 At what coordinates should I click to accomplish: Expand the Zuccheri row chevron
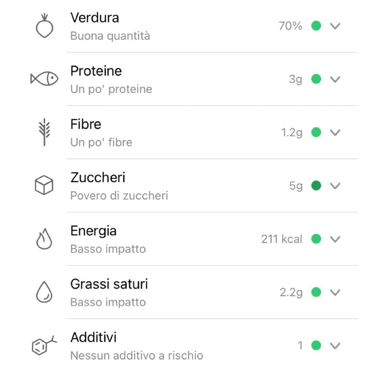point(335,185)
